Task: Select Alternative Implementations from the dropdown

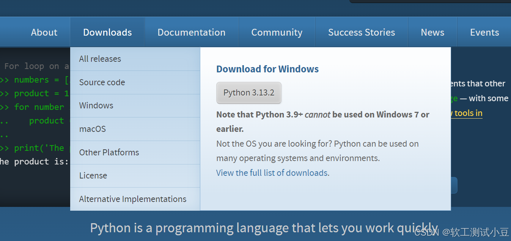Action: (x=132, y=199)
